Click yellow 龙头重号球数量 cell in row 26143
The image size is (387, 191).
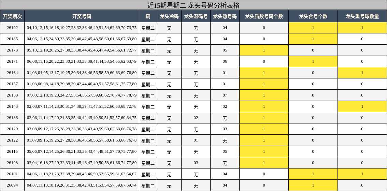coord(362,106)
